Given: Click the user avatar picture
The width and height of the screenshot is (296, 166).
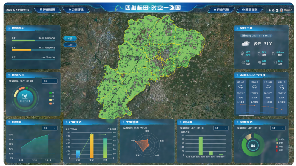Looking at the screenshot, I should (281, 10).
